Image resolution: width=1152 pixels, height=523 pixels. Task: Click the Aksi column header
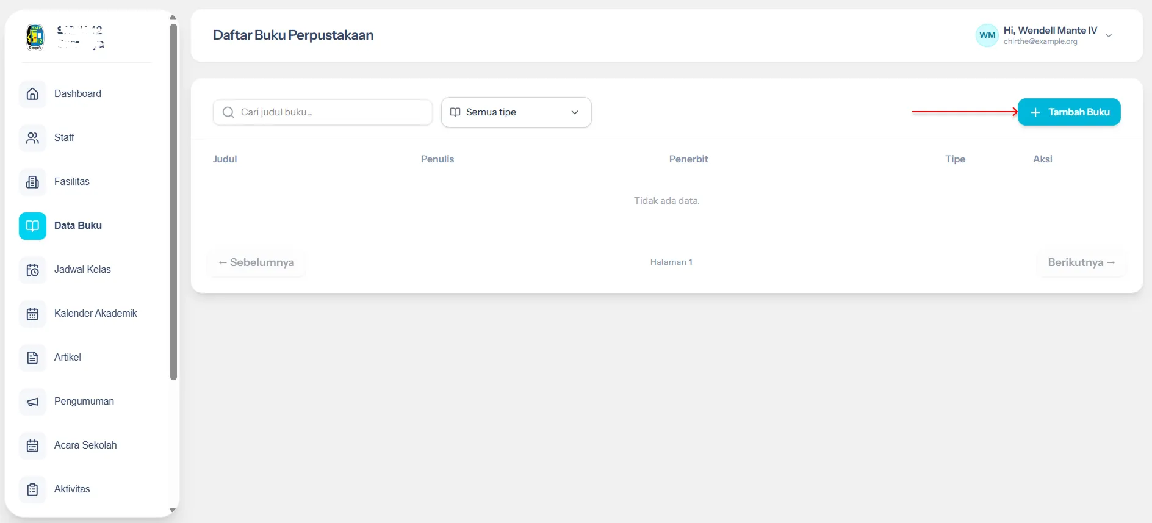coord(1042,159)
